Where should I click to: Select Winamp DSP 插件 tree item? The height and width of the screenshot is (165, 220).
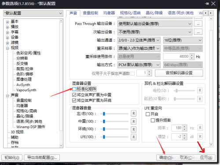coord(31,127)
